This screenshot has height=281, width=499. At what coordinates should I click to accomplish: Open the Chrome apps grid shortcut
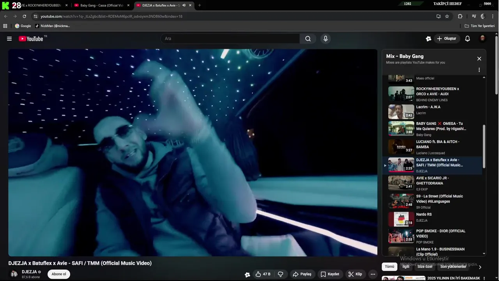[5, 26]
